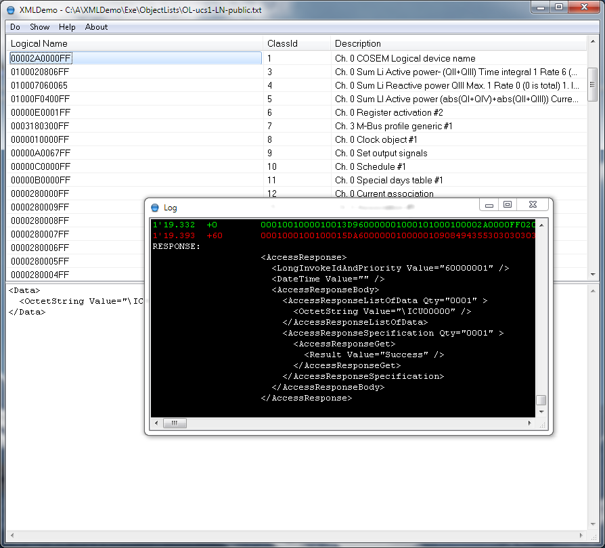Maximize the Log window
This screenshot has height=548, width=605.
coord(508,205)
